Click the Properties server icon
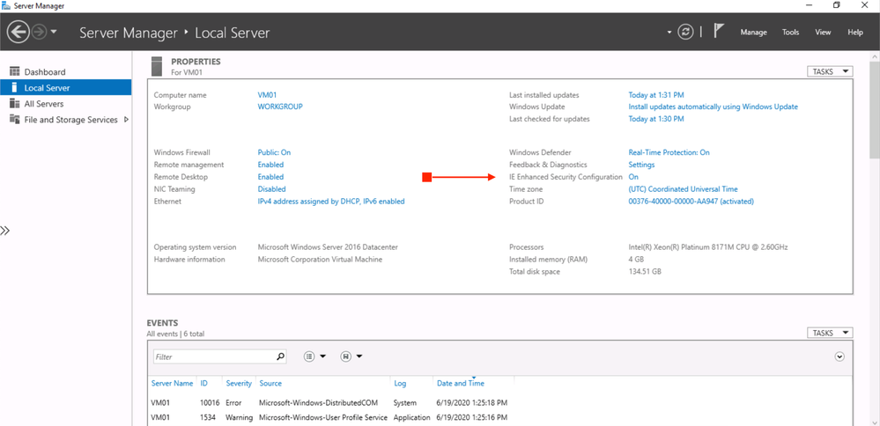 point(157,66)
